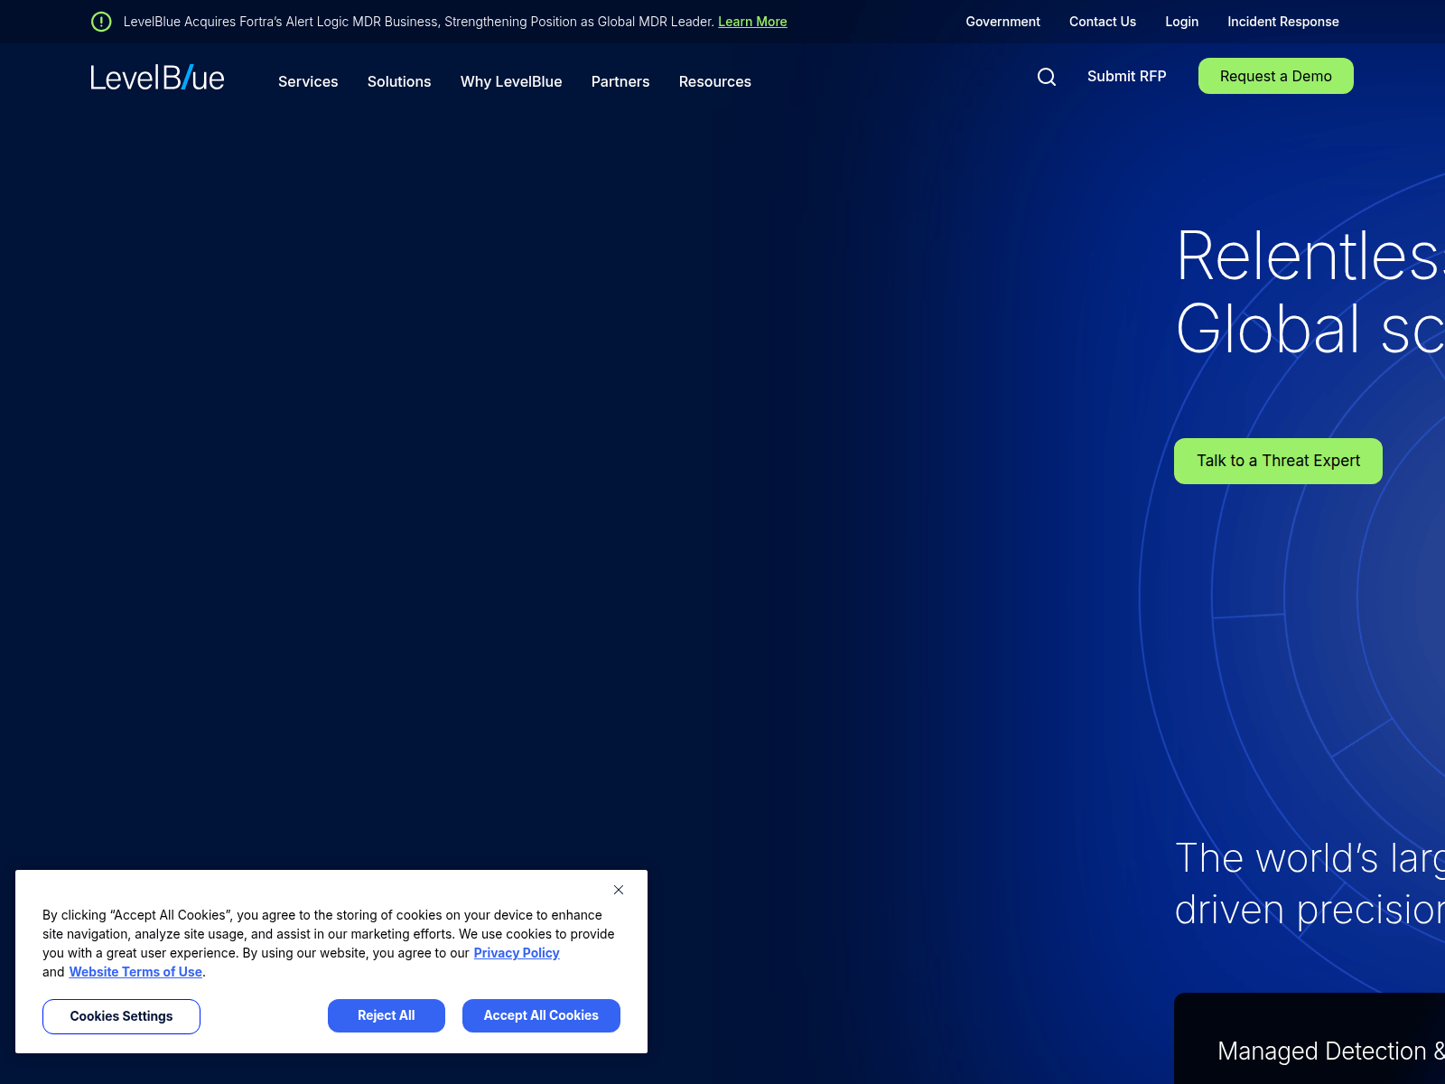Click the Learn More announcement link

point(752,22)
